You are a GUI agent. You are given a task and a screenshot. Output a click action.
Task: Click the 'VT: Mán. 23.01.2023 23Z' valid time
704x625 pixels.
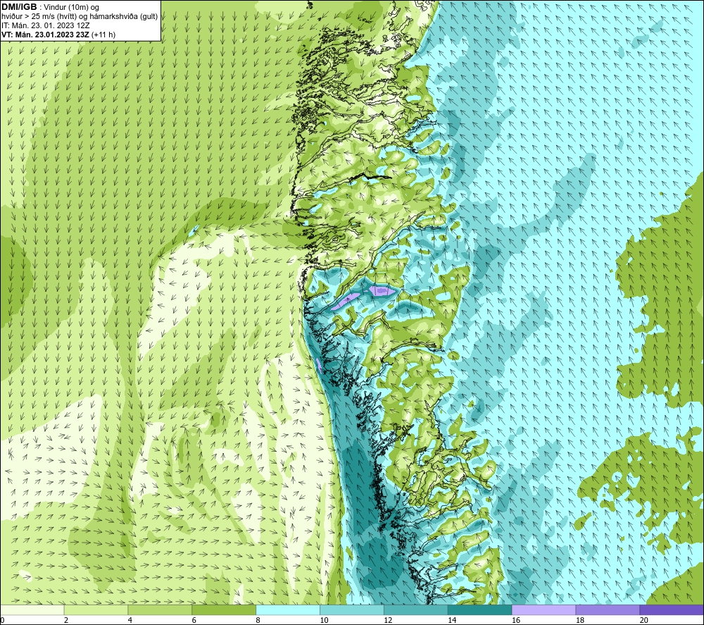tap(45, 35)
